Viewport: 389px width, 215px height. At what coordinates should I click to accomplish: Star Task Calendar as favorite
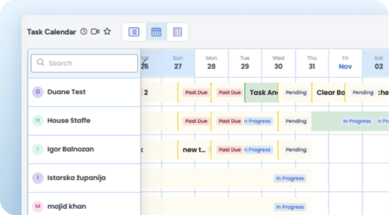(107, 31)
